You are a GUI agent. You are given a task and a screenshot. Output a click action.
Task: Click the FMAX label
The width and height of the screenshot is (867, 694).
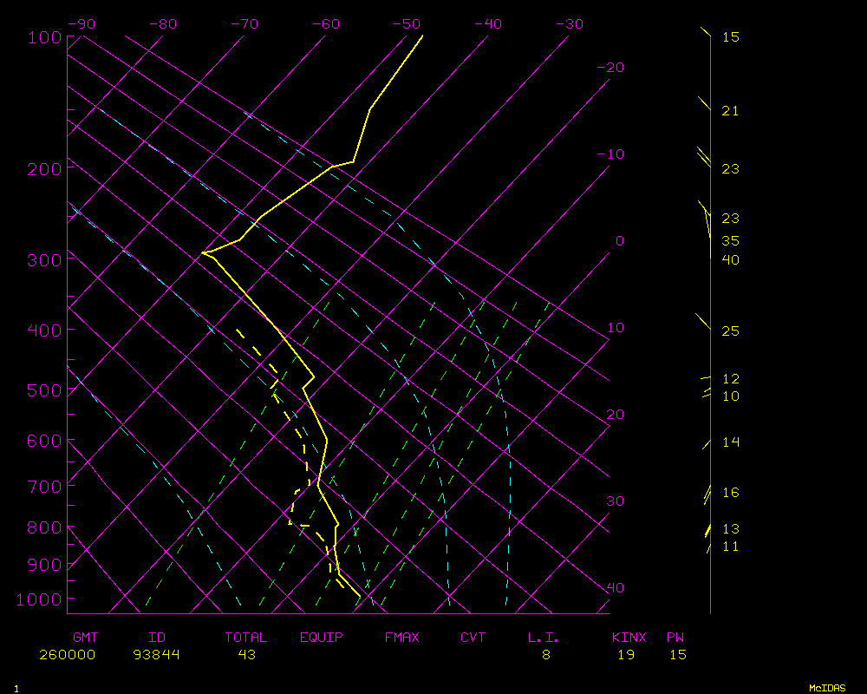[x=401, y=638]
